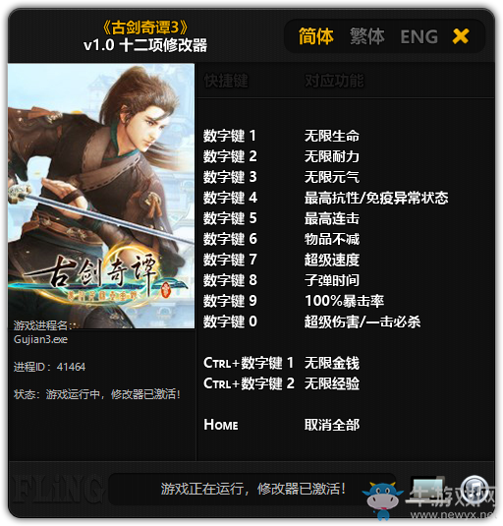Viewport: 503px width, 526px height.
Task: Switch language to 简体
Action: click(x=316, y=36)
